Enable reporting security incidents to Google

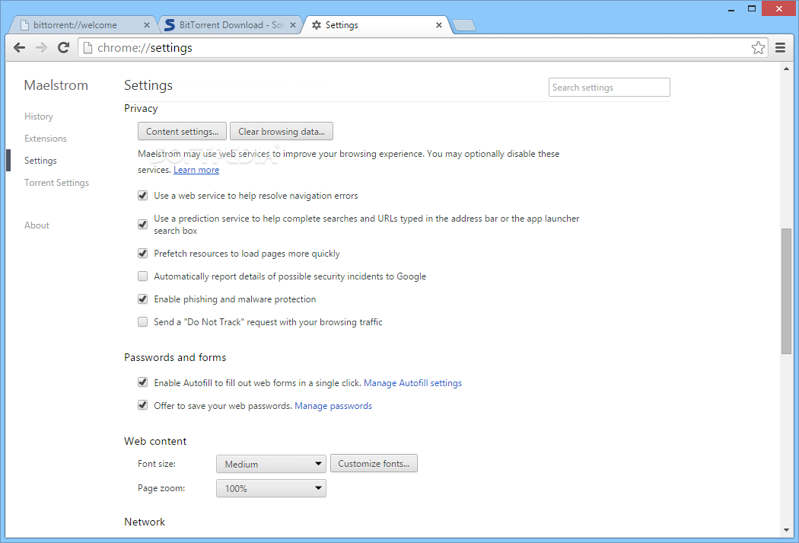click(x=143, y=276)
